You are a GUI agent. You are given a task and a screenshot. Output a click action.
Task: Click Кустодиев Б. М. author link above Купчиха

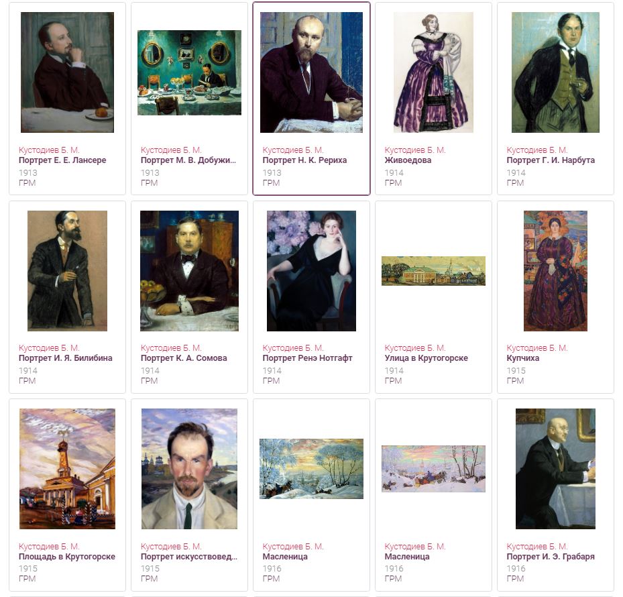click(536, 347)
